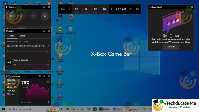Open the Resources widget bar-chart icon

point(104,9)
